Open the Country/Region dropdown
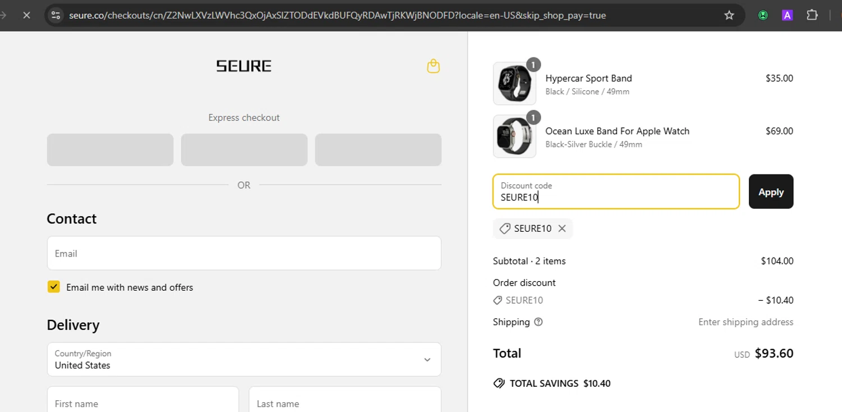Screen dimensions: 842x412 coord(244,359)
